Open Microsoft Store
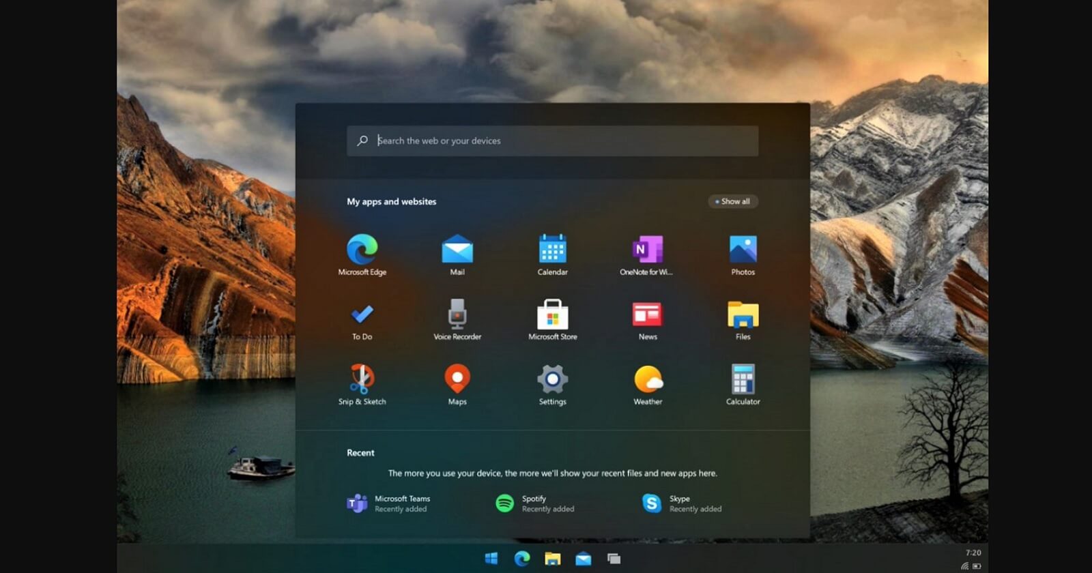The height and width of the screenshot is (573, 1092). 552,319
